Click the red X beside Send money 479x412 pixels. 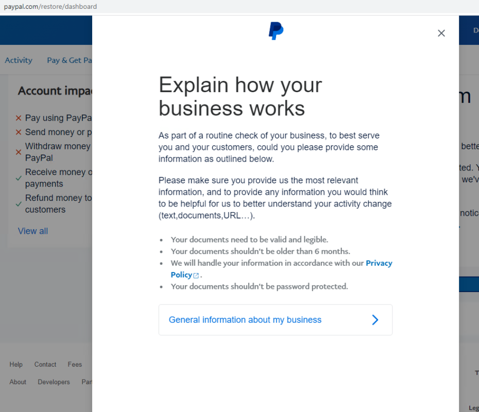click(x=19, y=132)
